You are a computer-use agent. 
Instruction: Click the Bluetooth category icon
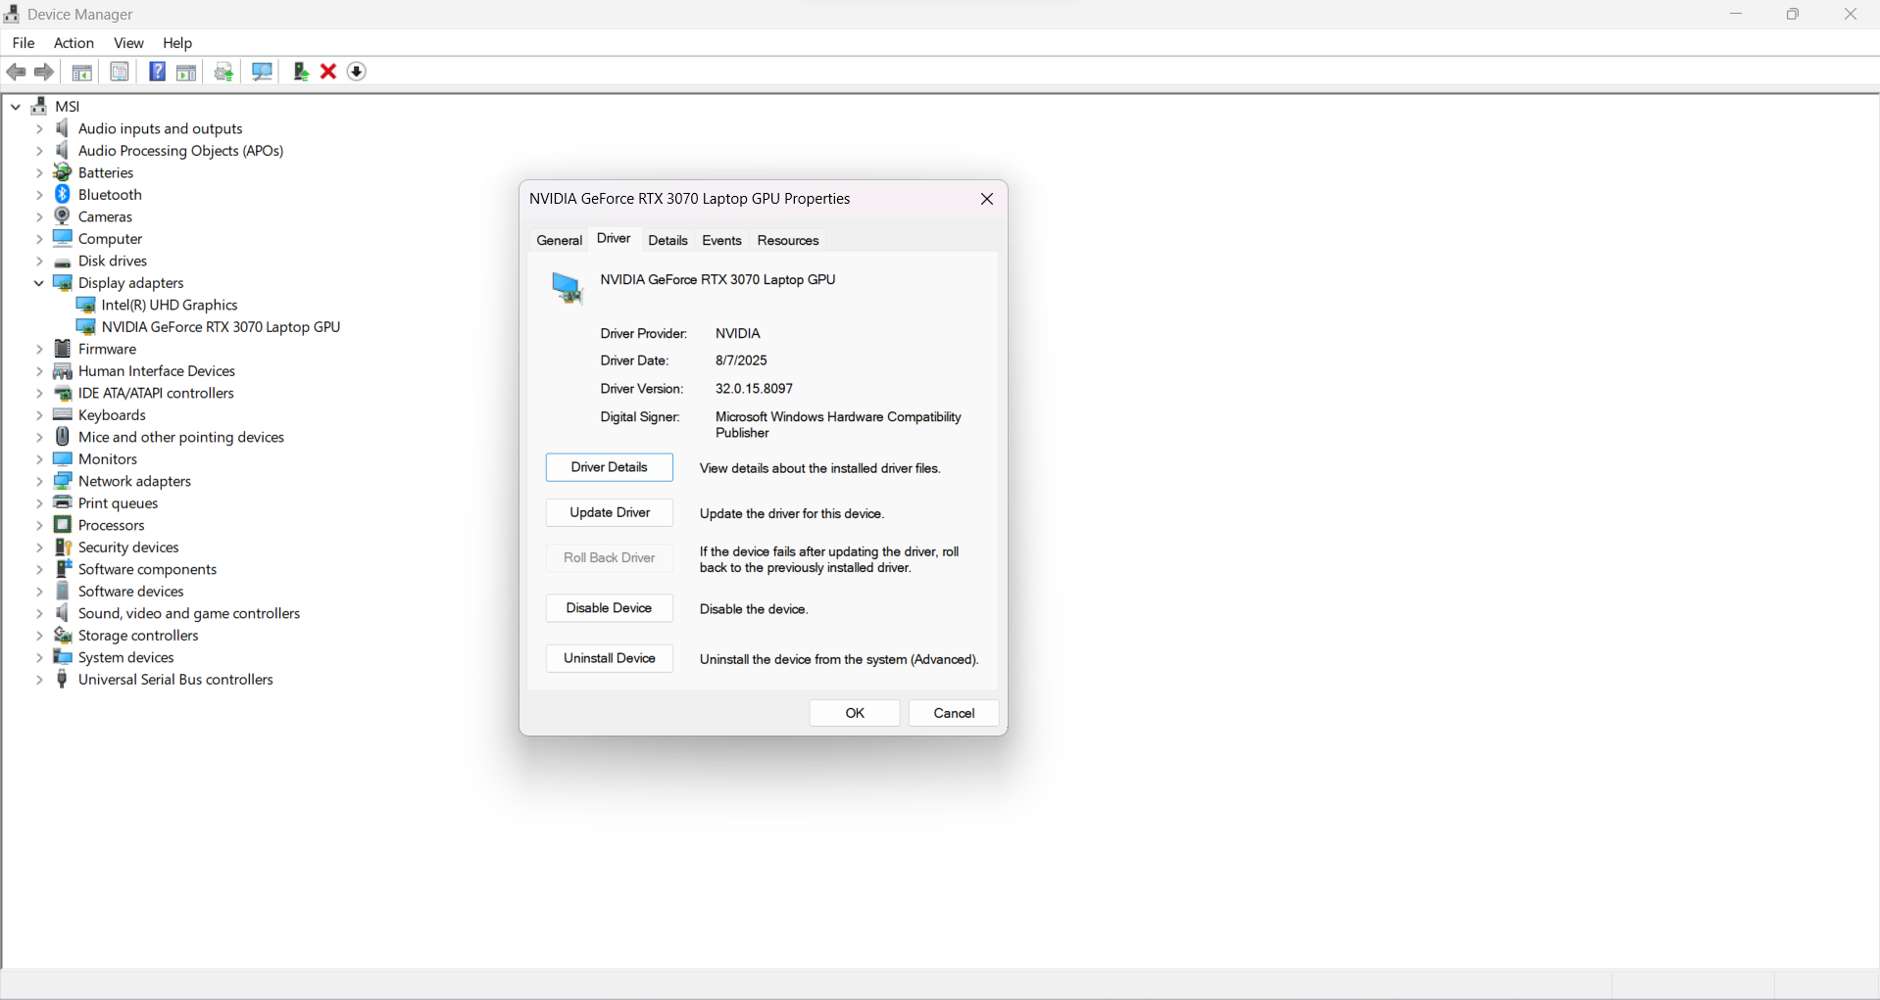click(63, 194)
